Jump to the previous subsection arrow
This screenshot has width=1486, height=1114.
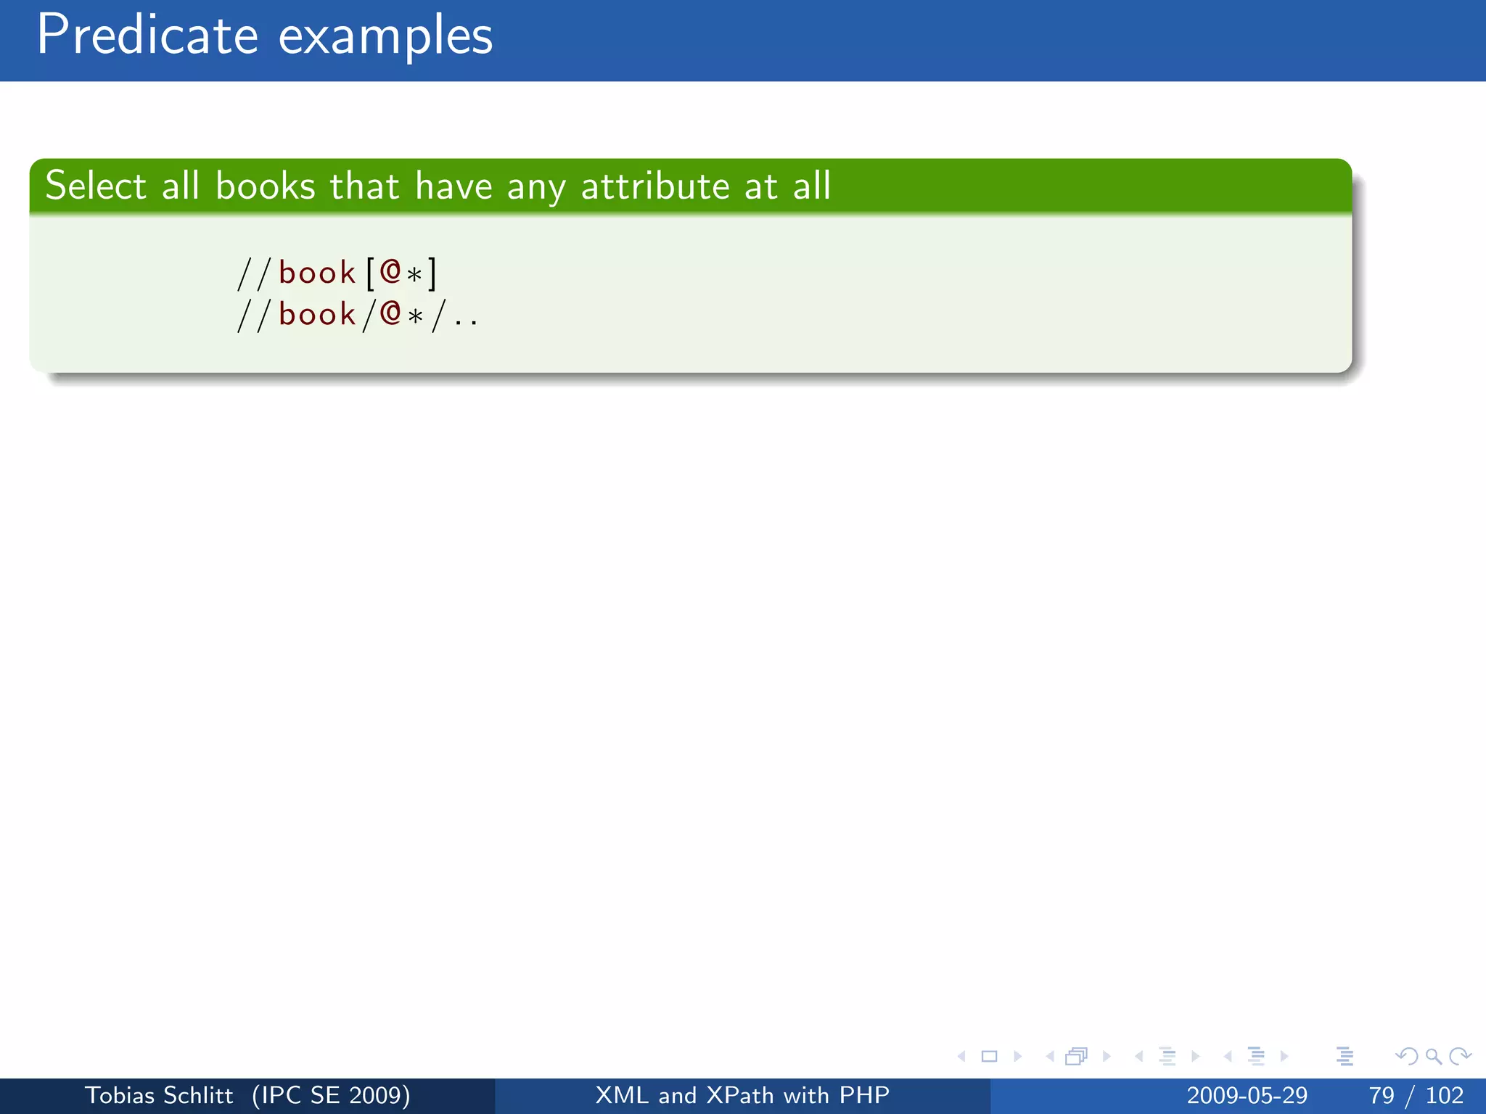pos(1139,1057)
